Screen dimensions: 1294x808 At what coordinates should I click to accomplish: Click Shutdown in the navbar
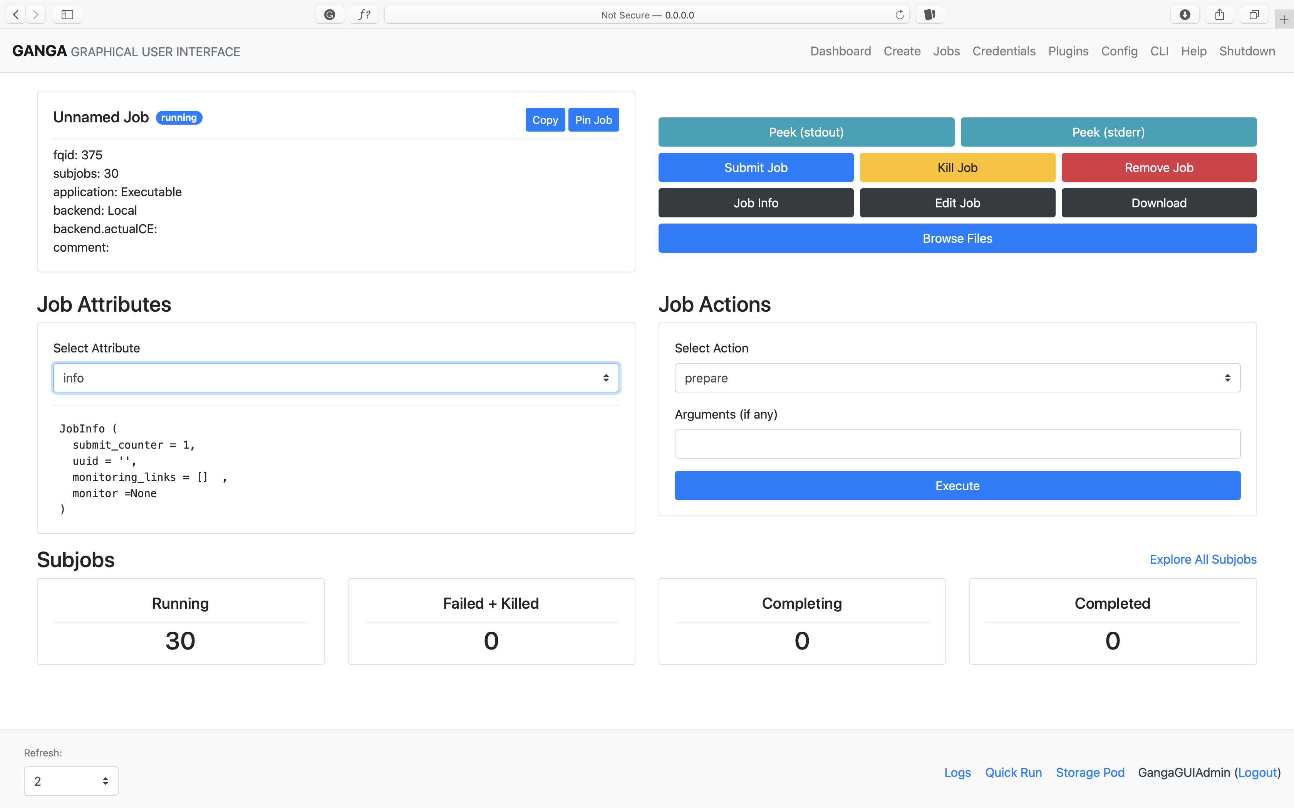tap(1247, 51)
